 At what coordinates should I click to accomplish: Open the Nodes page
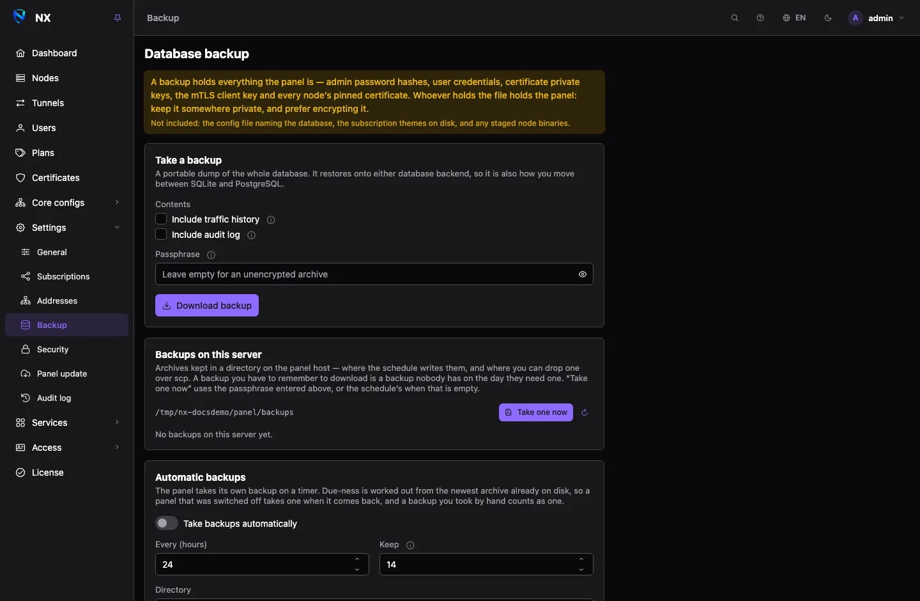coord(66,78)
